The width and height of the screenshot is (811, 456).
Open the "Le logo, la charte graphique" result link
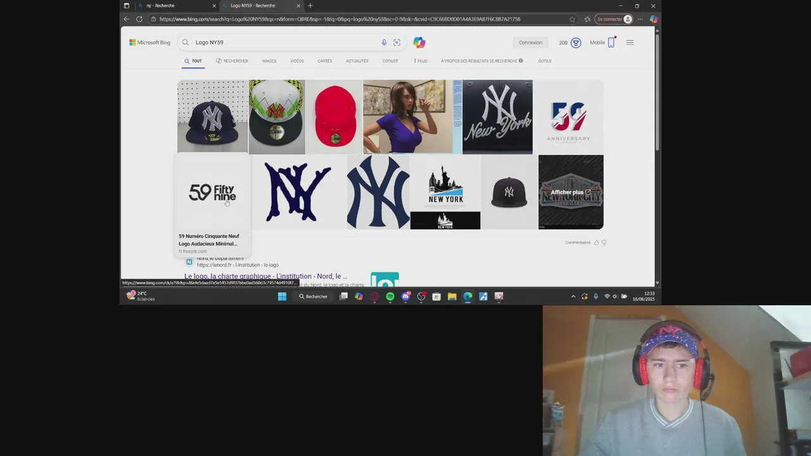click(x=266, y=276)
